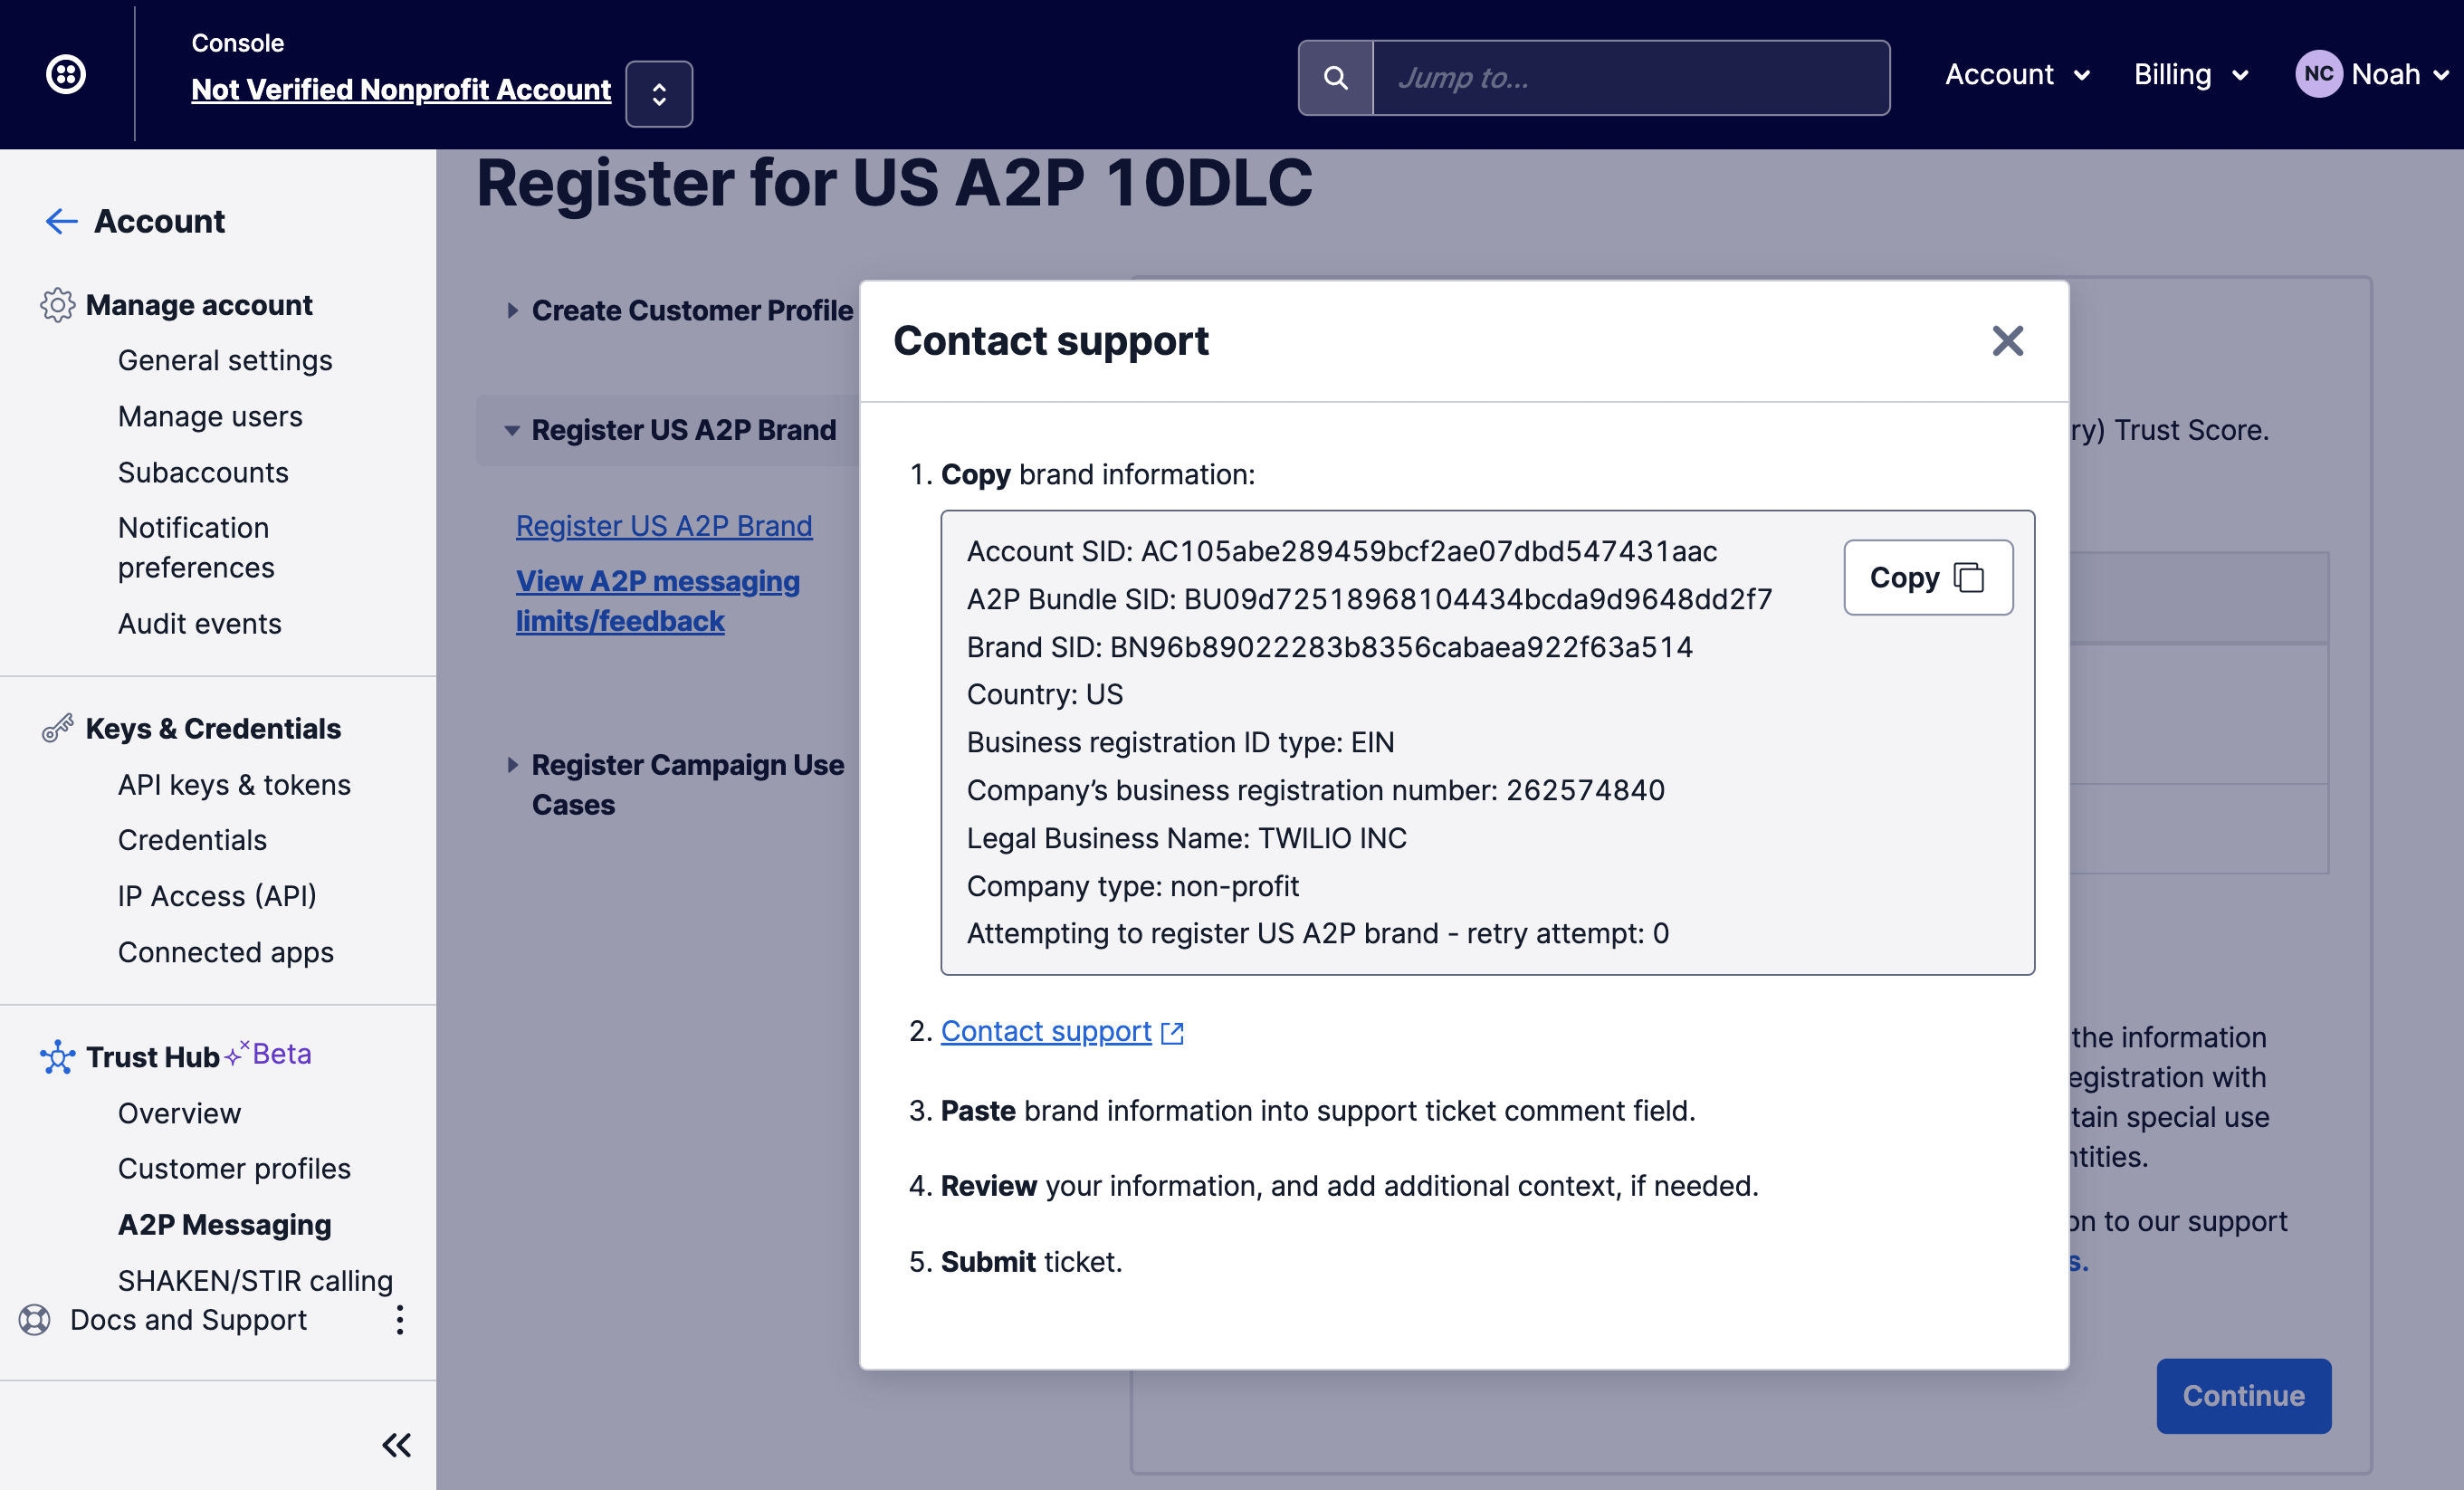Click the Account SID line text
Viewport: 2464px width, 1490px height.
(x=1342, y=551)
